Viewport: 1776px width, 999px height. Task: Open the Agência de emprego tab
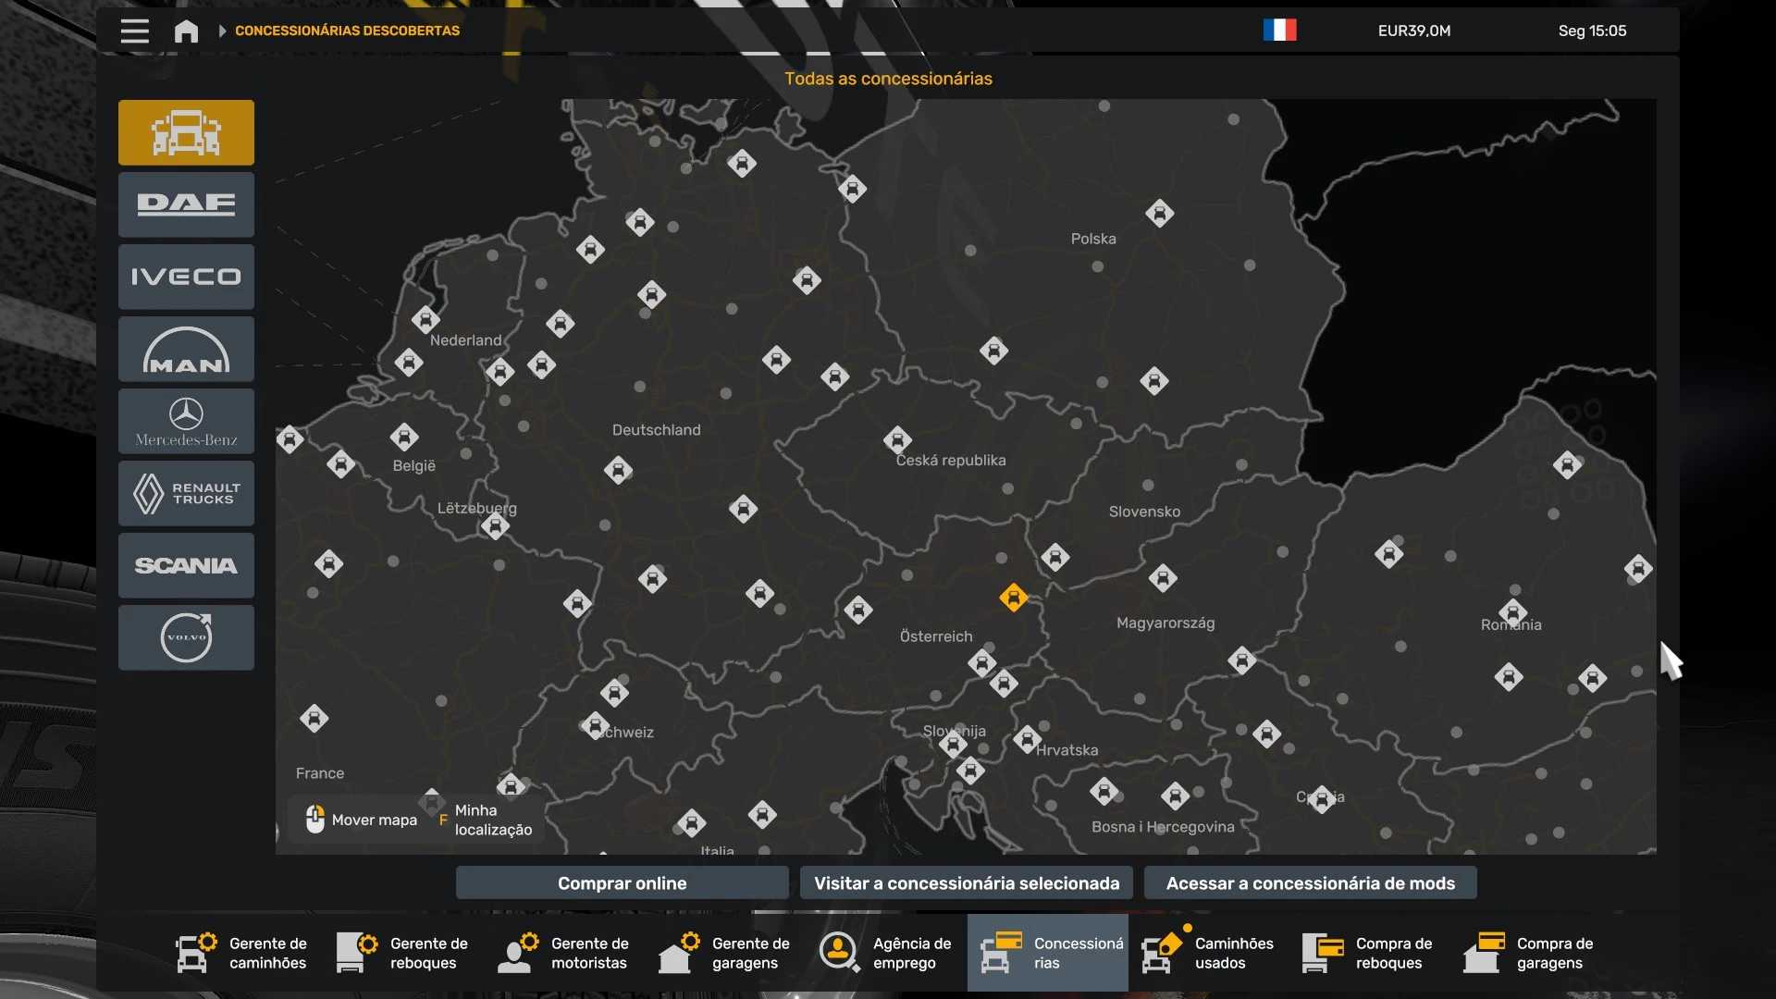[x=886, y=953]
